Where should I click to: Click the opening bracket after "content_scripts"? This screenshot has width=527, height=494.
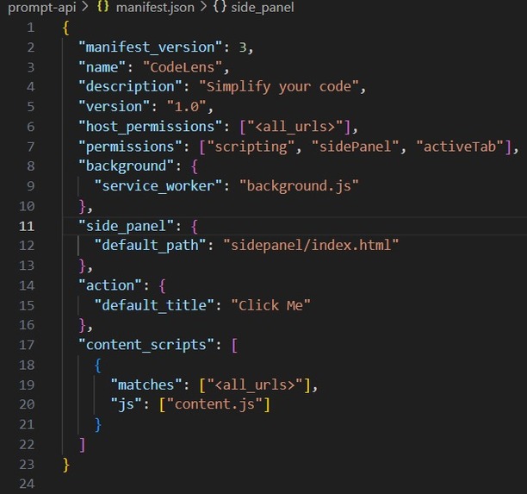pos(234,345)
